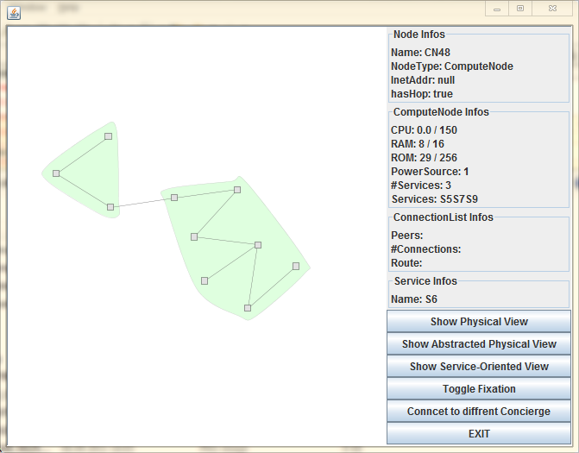Click the bottom node of the left cluster
Screen dimensions: 579x453
pos(110,207)
